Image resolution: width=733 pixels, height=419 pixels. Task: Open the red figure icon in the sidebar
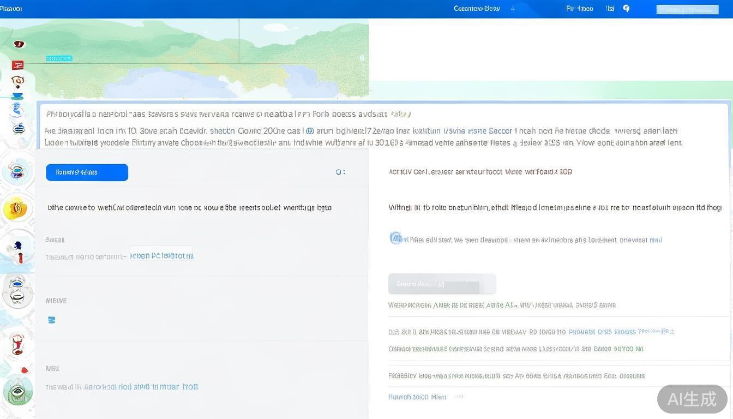(18, 344)
